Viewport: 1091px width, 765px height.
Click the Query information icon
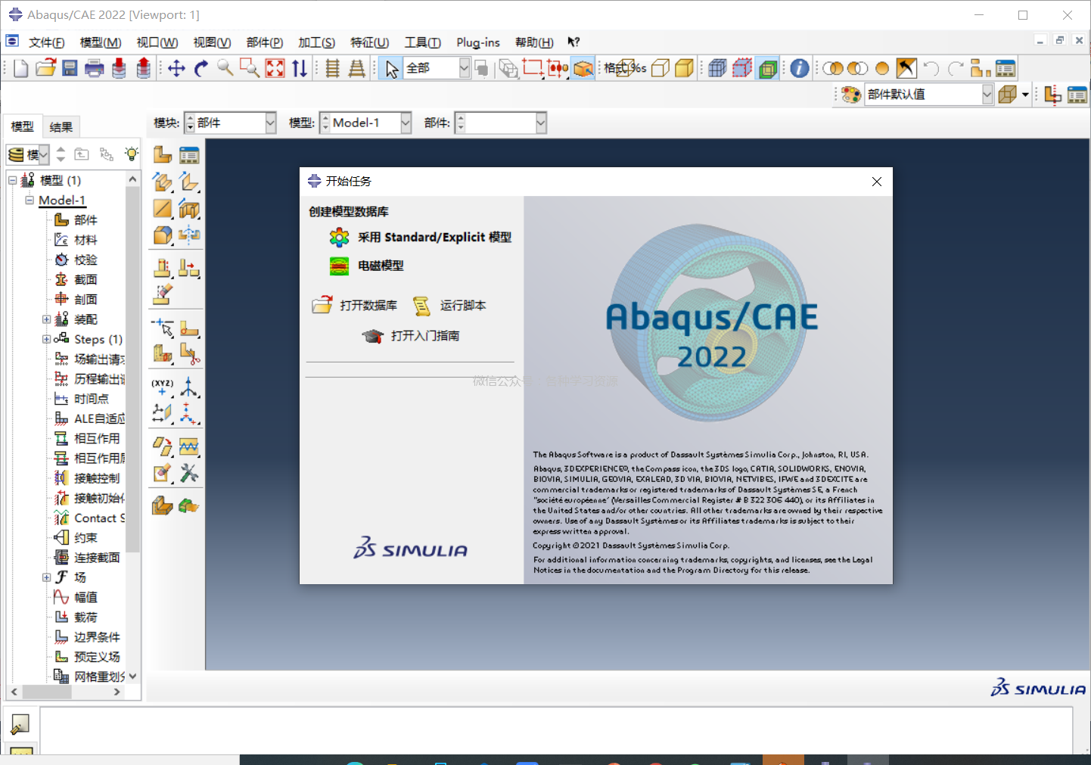pyautogui.click(x=799, y=69)
